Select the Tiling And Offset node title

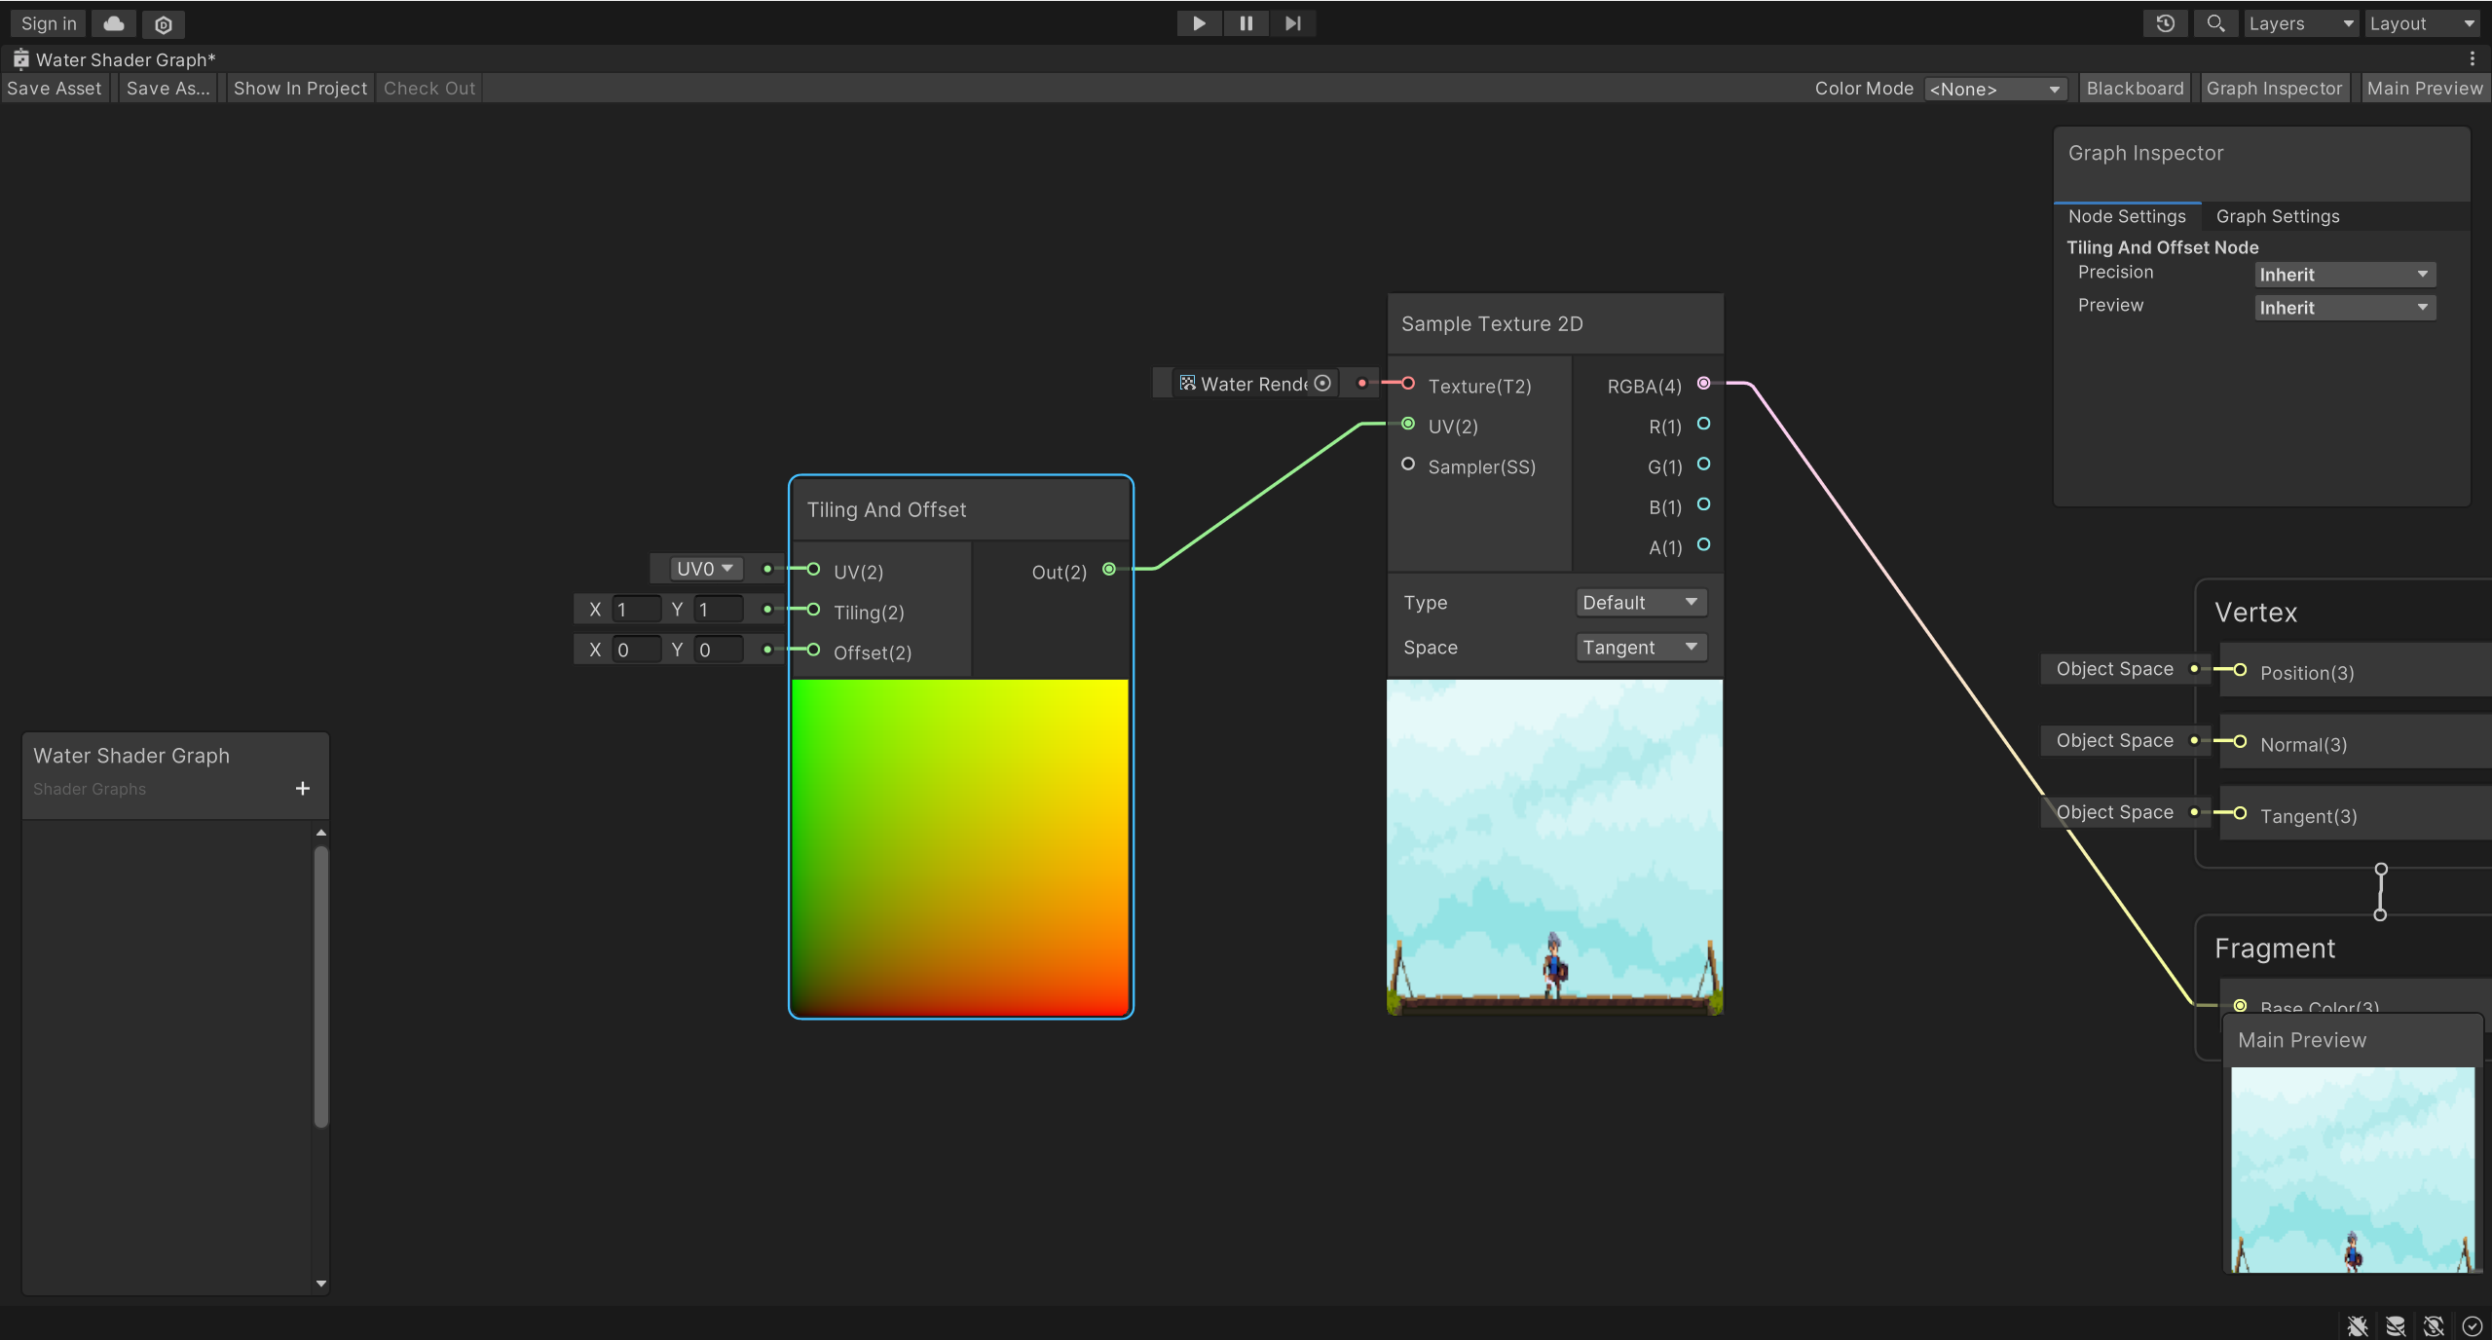(886, 510)
